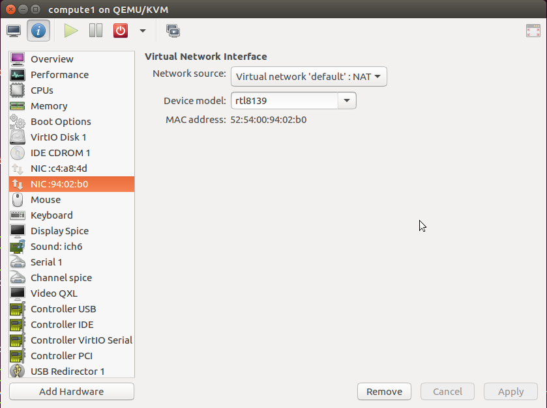Expand the Device model dropdown arrow
Image resolution: width=547 pixels, height=408 pixels.
pos(347,101)
